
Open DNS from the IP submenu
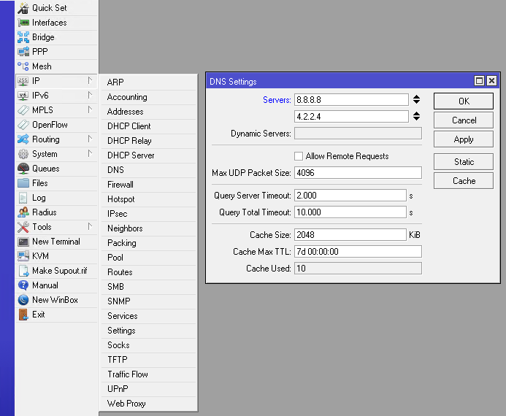tap(148, 170)
